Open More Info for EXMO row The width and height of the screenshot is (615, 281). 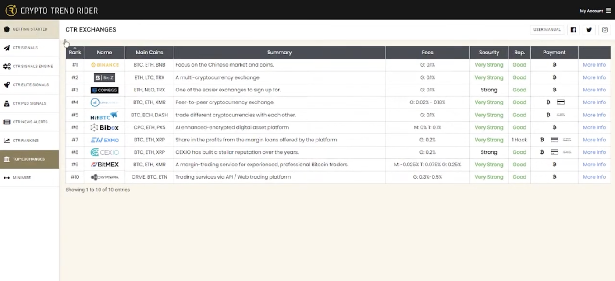[x=594, y=140]
